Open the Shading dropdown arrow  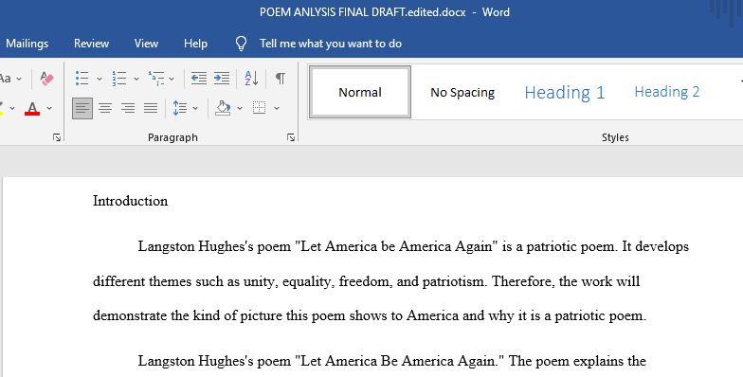[x=240, y=108]
